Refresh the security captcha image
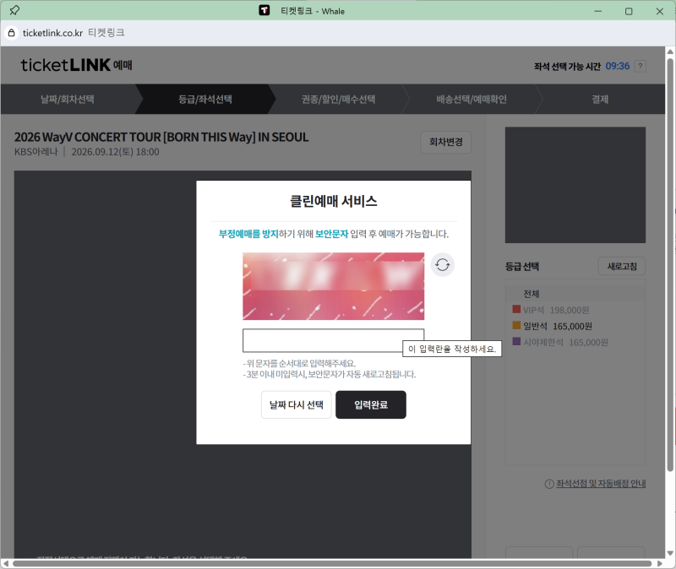 442,264
